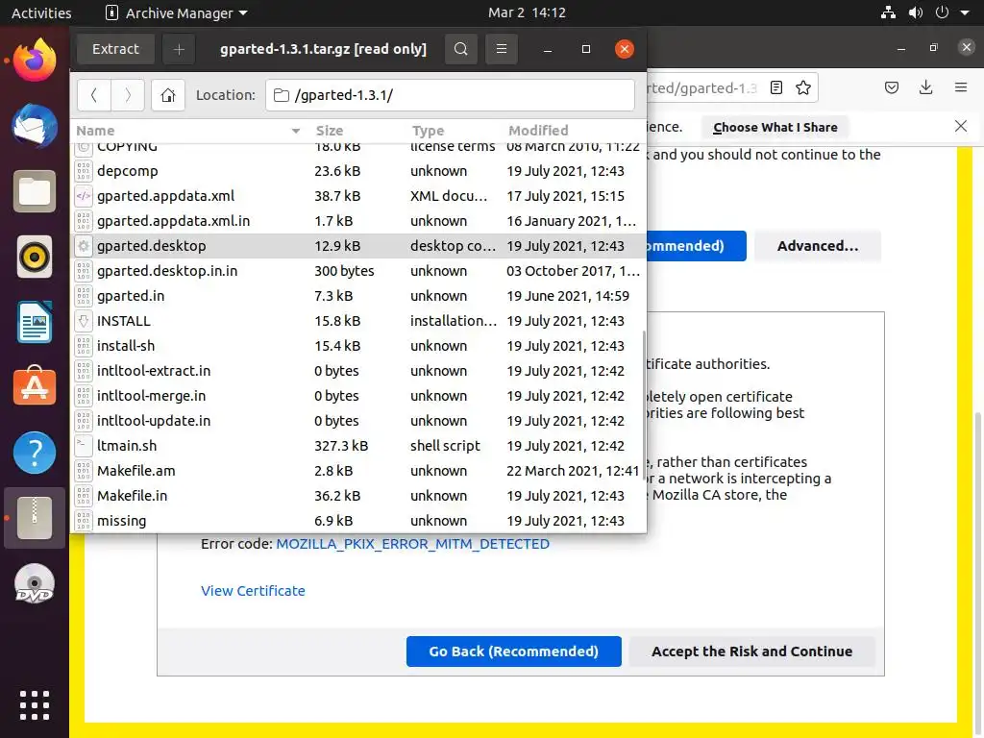Select gparted.appdata.xml.in file
Screen dimensions: 984x738
358,221
